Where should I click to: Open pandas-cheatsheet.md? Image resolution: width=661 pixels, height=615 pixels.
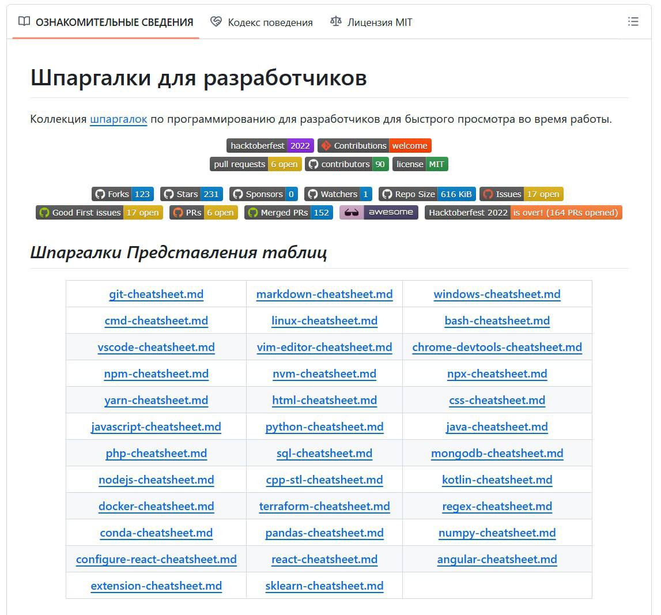(324, 533)
